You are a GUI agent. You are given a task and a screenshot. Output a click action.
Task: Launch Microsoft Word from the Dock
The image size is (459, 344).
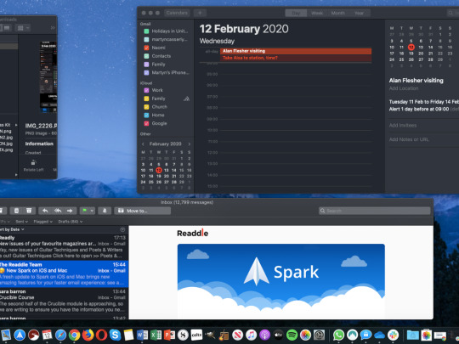tap(142, 335)
